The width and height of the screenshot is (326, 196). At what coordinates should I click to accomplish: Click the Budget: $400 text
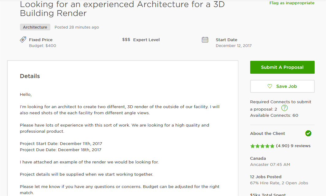42,46
